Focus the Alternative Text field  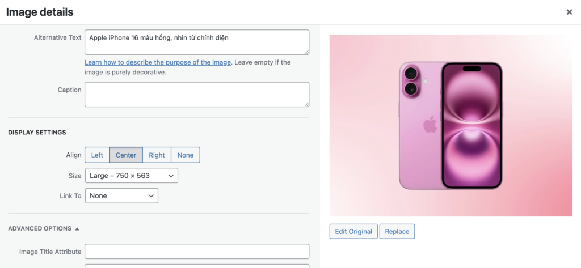coord(196,42)
